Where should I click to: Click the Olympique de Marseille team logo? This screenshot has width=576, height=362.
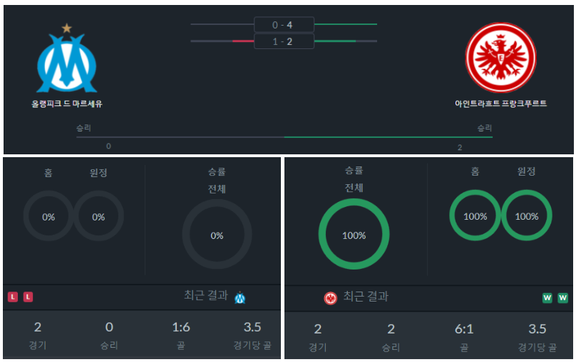(66, 58)
